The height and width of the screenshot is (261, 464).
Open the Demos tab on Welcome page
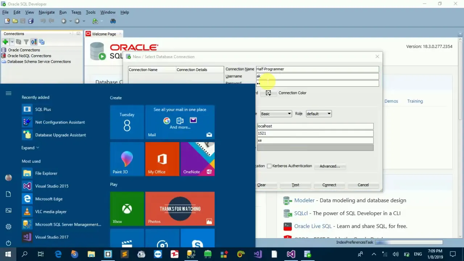(x=391, y=101)
